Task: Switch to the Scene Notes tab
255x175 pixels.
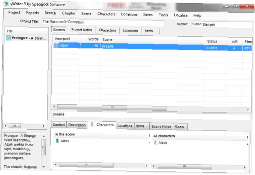Action: tap(161, 126)
